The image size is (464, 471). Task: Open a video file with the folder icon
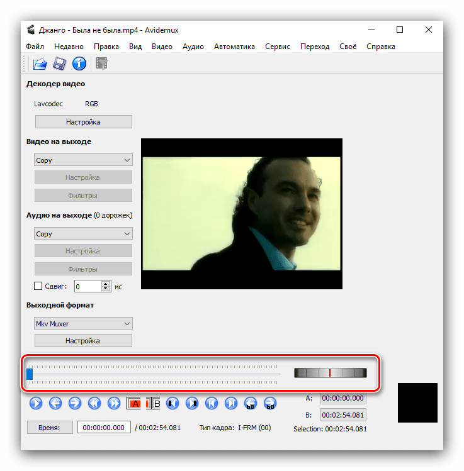point(40,64)
